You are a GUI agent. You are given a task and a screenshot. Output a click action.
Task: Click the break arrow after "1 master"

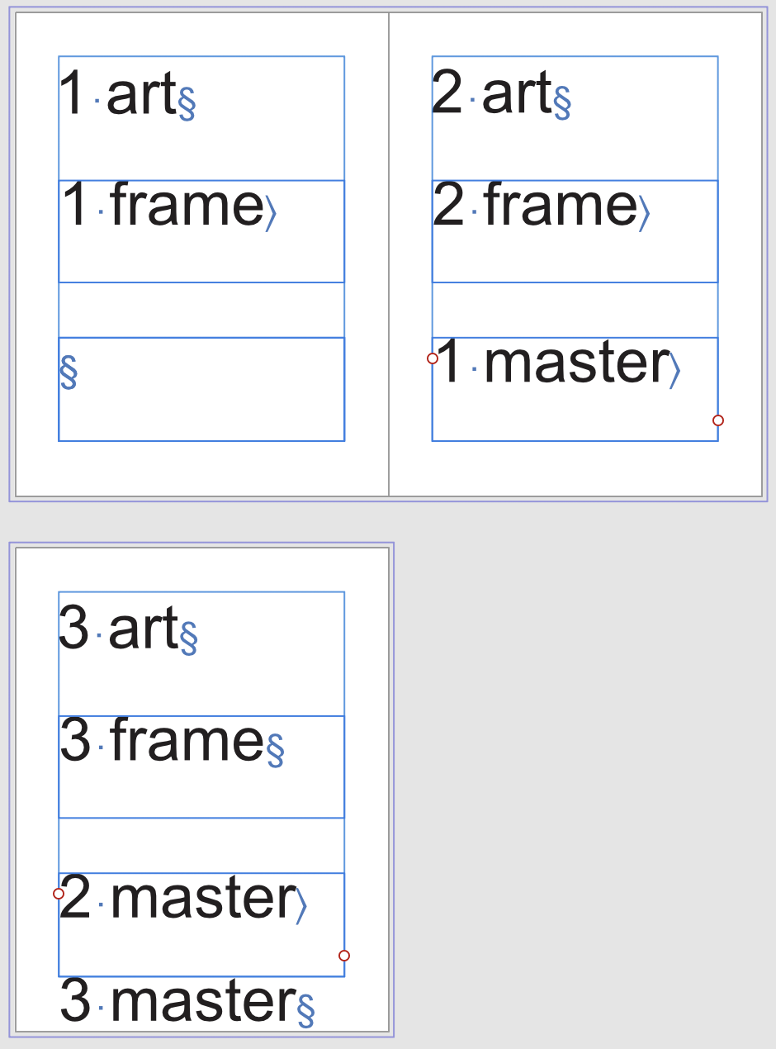674,370
